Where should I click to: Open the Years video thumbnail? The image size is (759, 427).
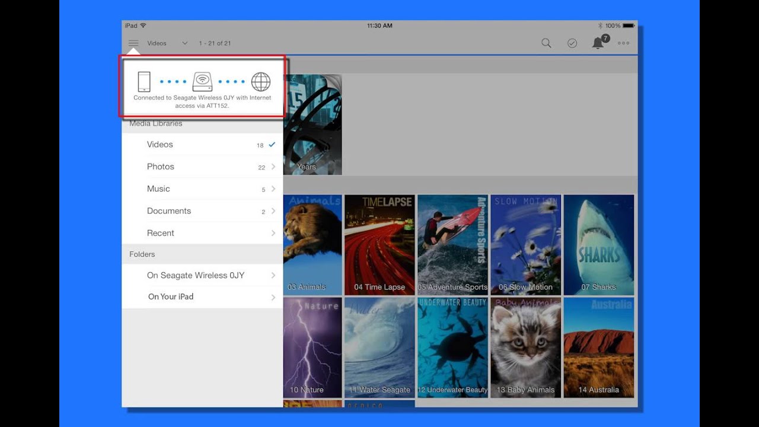[312, 125]
